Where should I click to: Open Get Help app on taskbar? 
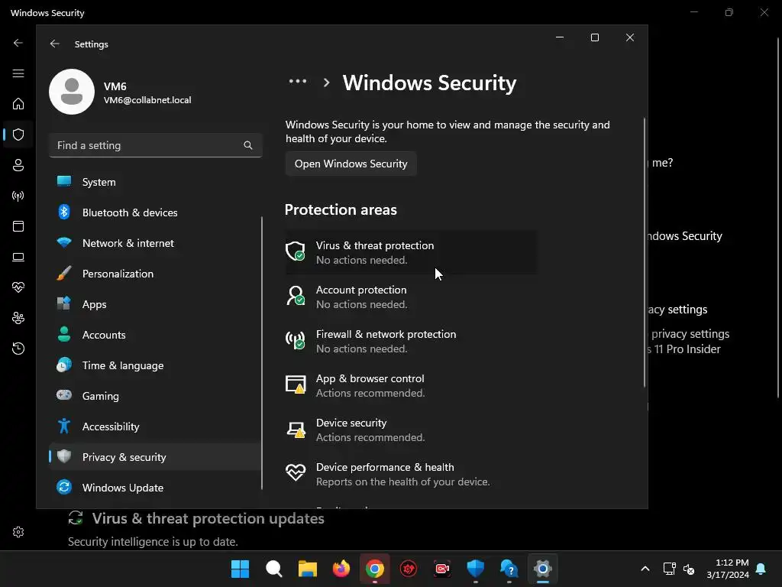pyautogui.click(x=509, y=569)
